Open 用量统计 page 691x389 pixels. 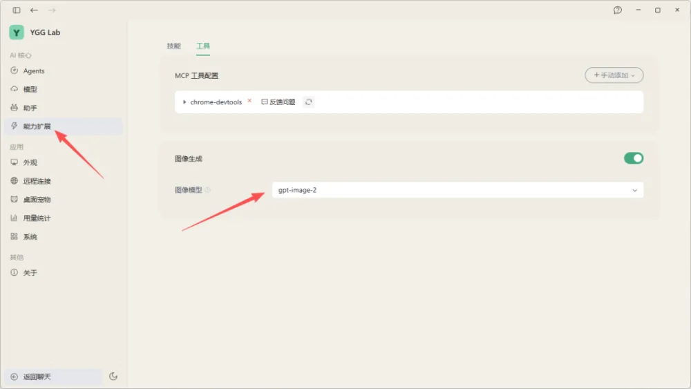click(64, 218)
